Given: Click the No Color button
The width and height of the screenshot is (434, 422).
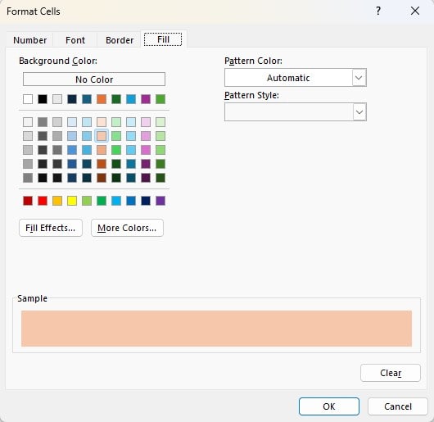Looking at the screenshot, I should (94, 79).
